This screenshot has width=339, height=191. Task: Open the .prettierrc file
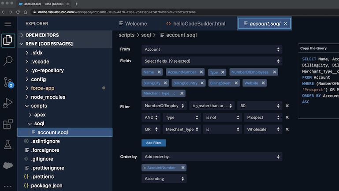click(65, 176)
